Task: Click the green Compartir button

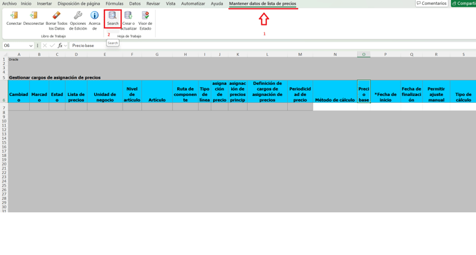Action: (464, 3)
